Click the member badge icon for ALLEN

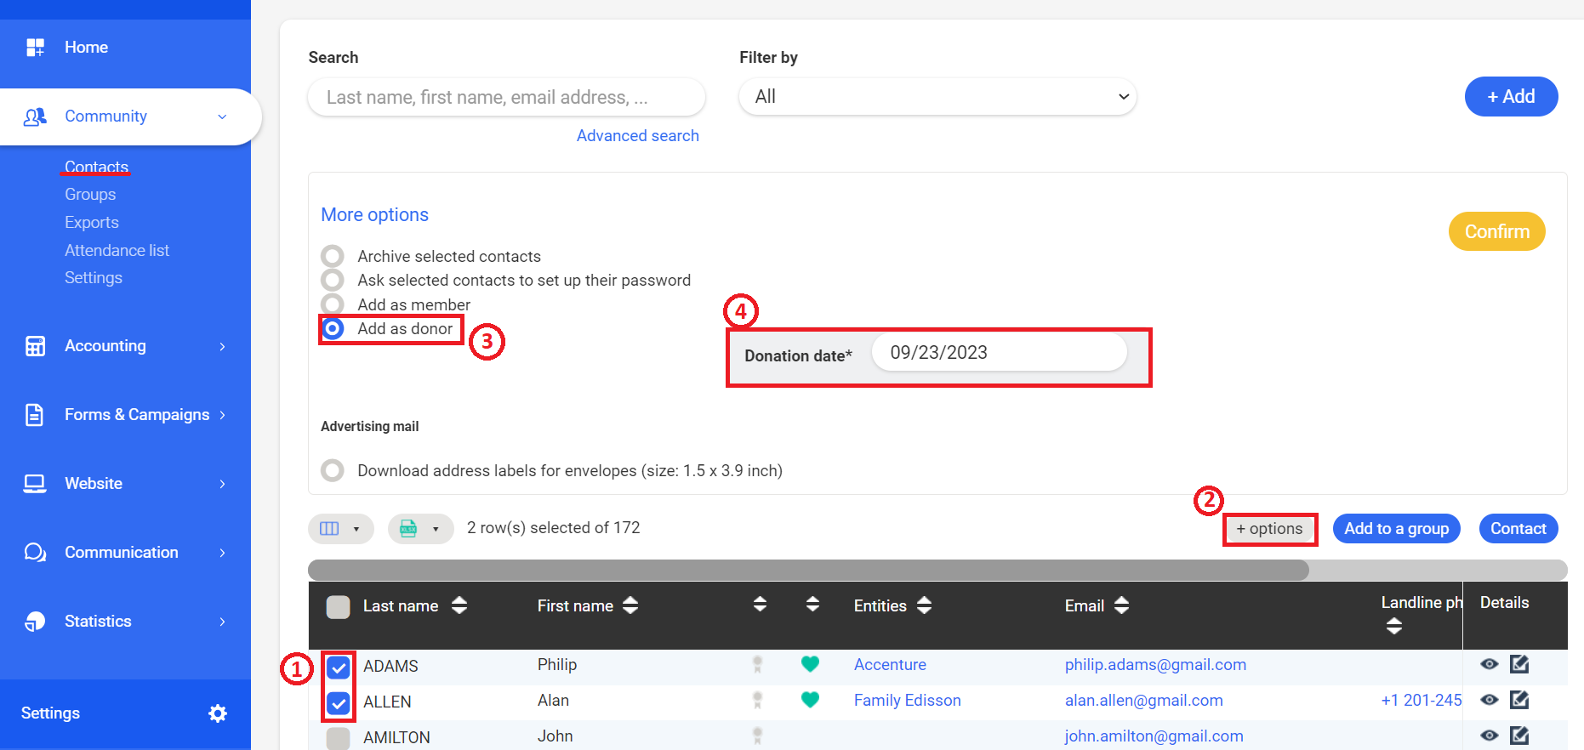(757, 700)
